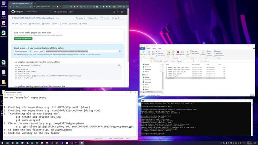This screenshot has height=145, width=258.
Task: Open Recycle Bin desktop icon
Action: pos(4,4)
